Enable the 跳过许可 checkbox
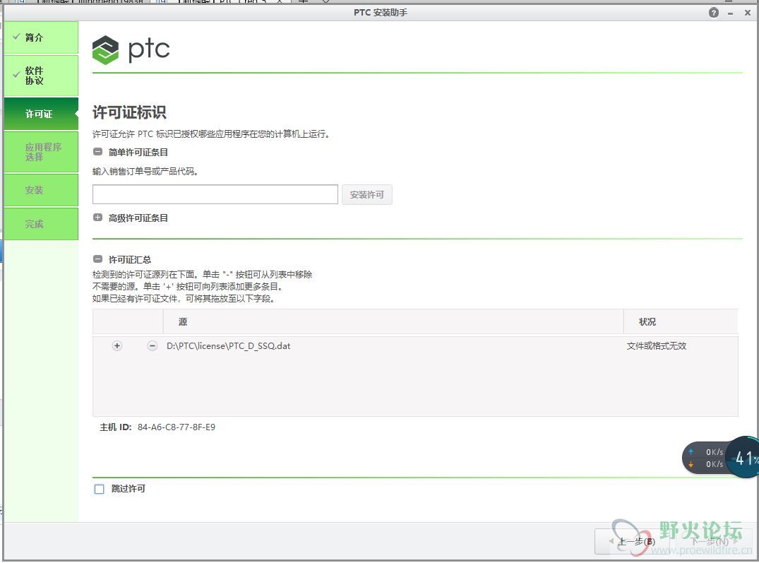Image resolution: width=759 pixels, height=563 pixels. (x=100, y=489)
